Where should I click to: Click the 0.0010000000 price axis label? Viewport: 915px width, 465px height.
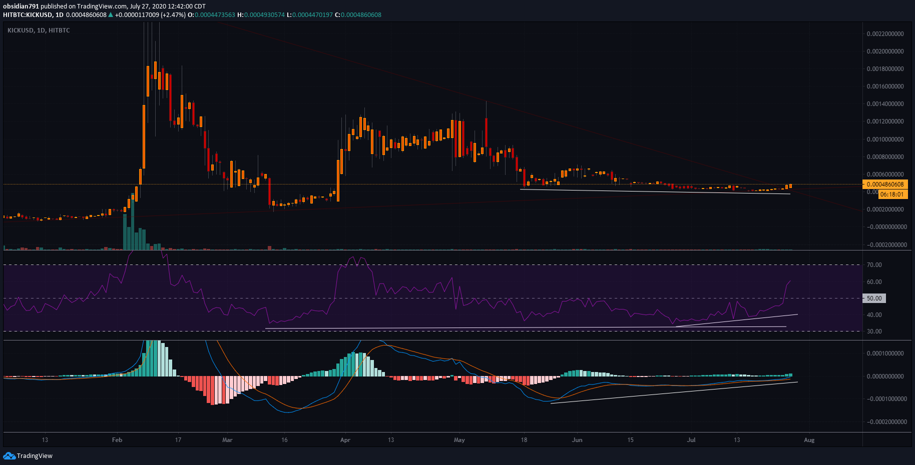point(885,139)
